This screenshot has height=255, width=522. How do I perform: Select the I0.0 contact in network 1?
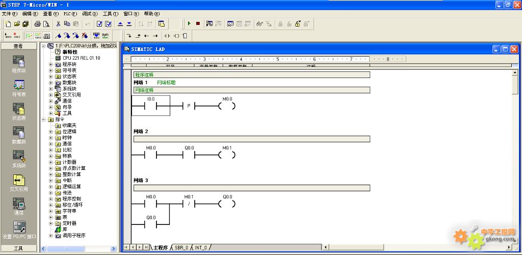coord(151,106)
